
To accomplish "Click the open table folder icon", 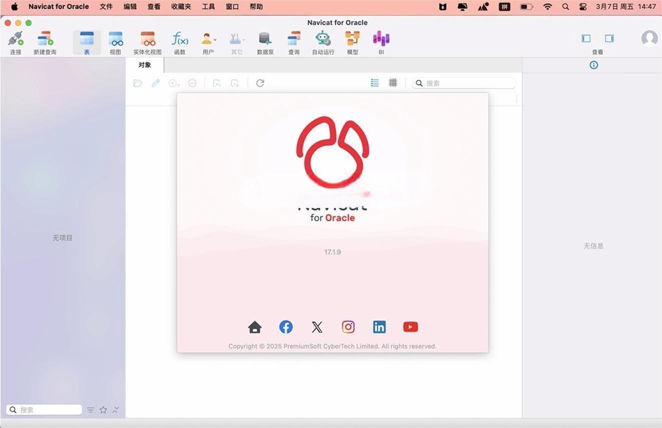I will [138, 83].
